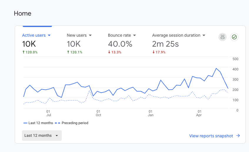This screenshot has width=249, height=152.
Task: Click the Preceding period legend entry
Action: (75, 123)
